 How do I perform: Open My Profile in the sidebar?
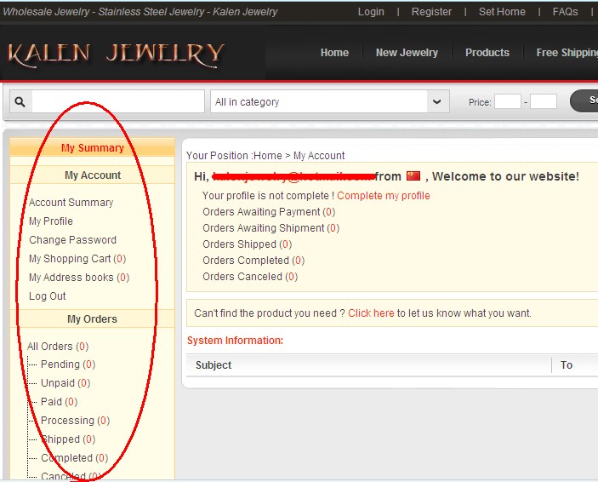click(51, 221)
